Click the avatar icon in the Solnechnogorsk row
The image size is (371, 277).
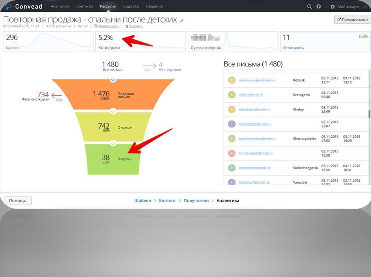pyautogui.click(x=232, y=168)
